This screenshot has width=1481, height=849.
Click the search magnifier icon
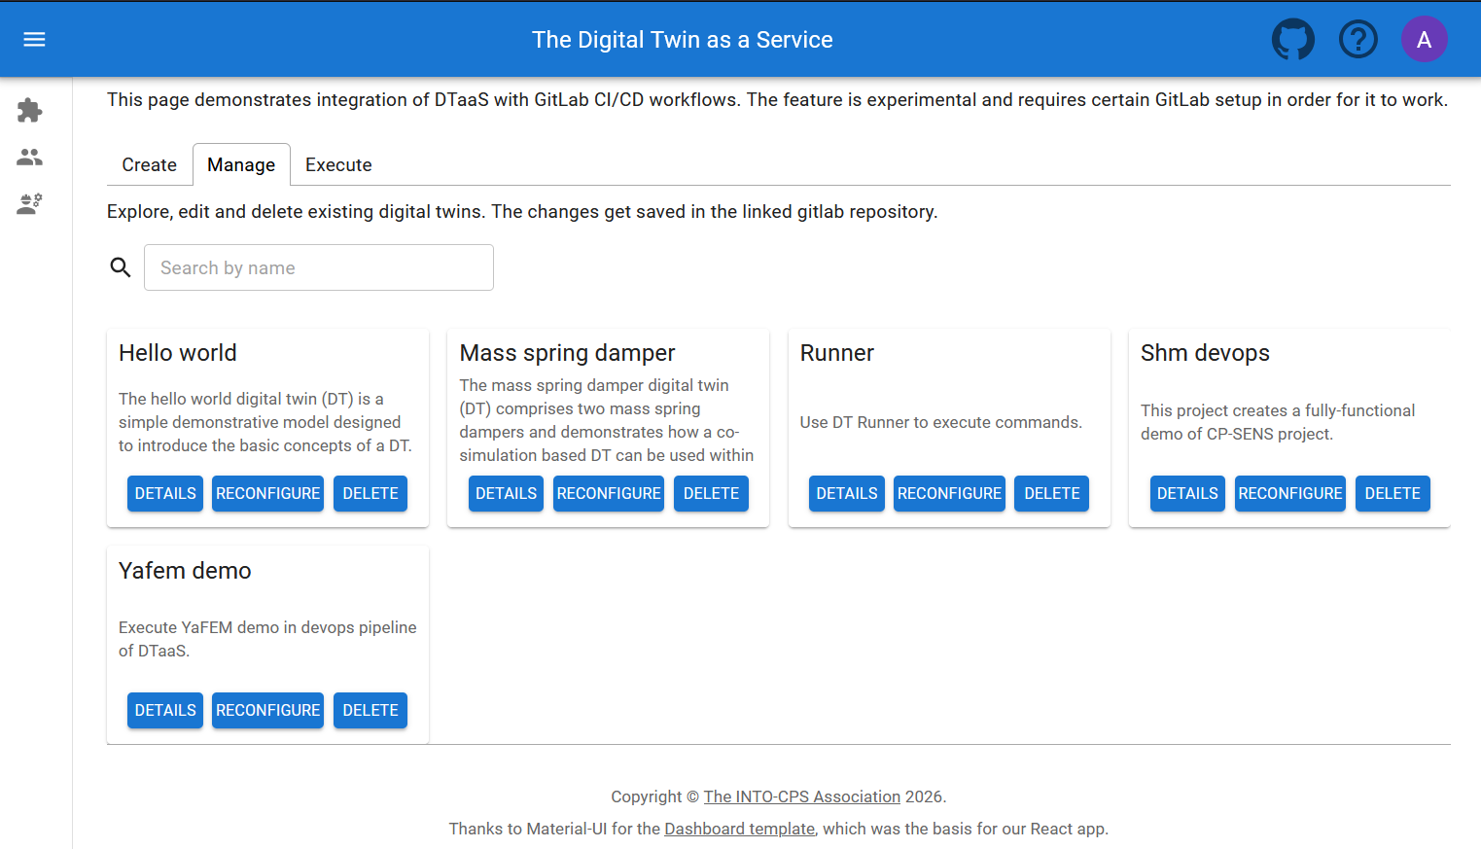click(x=121, y=266)
